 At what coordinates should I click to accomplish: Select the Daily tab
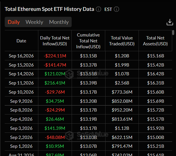[x=14, y=22]
